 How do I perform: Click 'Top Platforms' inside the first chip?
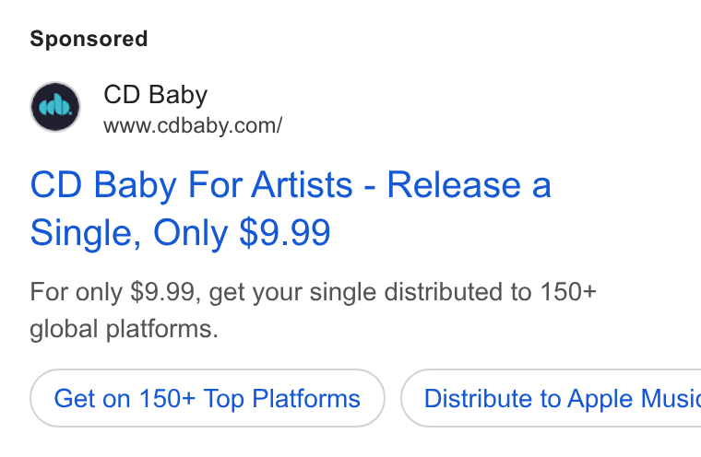(281, 398)
